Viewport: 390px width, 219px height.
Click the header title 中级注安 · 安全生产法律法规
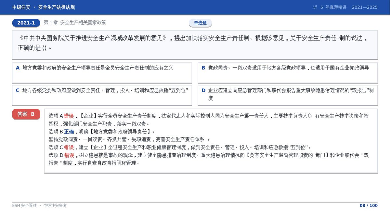point(44,7)
